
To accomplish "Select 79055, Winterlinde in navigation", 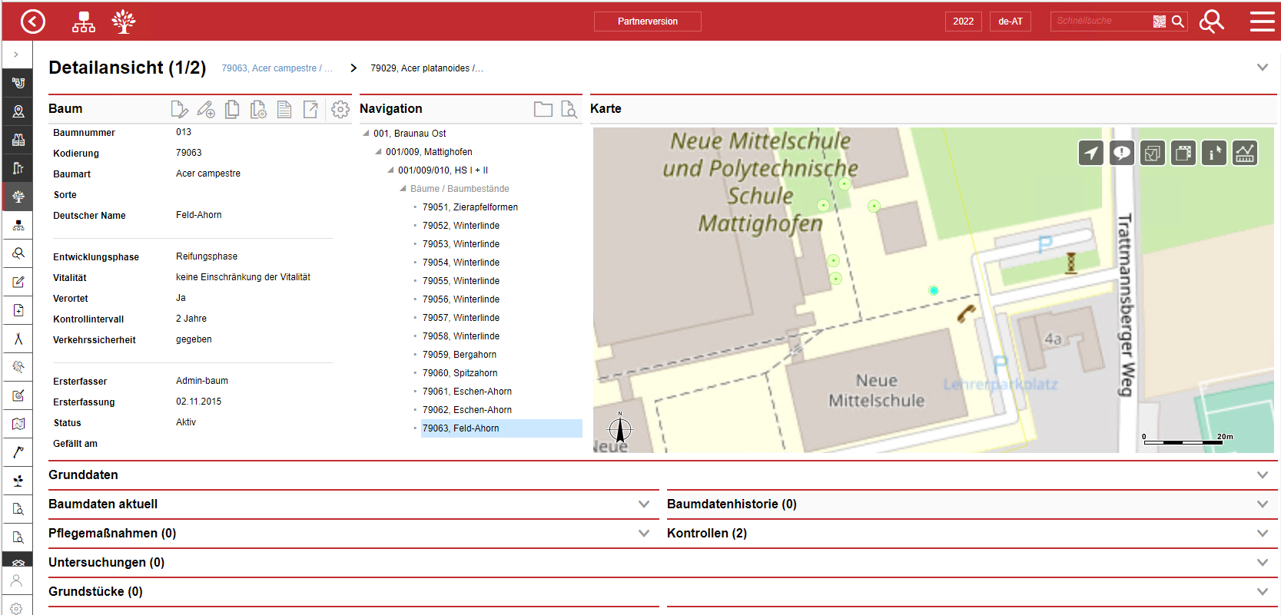I will (x=461, y=281).
